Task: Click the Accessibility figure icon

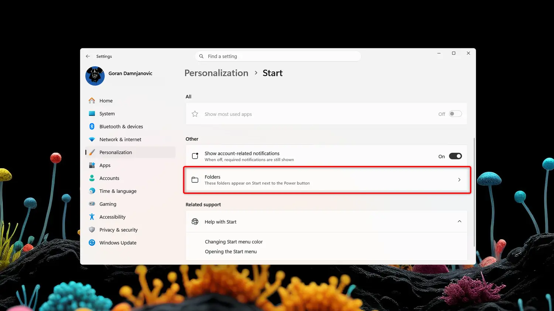Action: [x=92, y=217]
